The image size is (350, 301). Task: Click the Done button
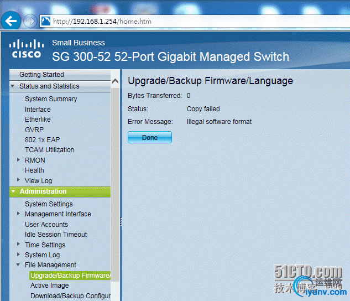(150, 137)
